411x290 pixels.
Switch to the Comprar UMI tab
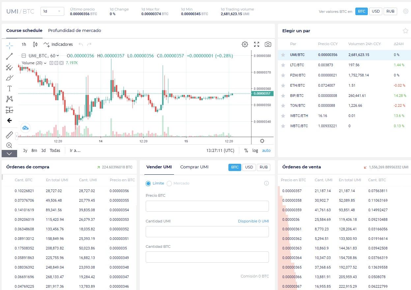194,167
